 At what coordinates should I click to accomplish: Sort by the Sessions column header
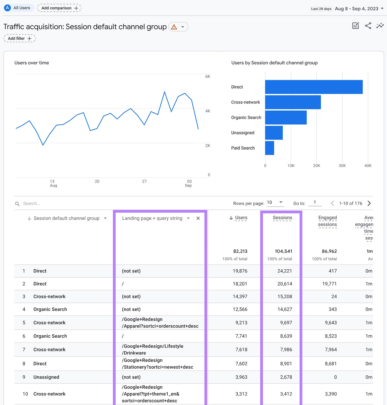(x=282, y=218)
